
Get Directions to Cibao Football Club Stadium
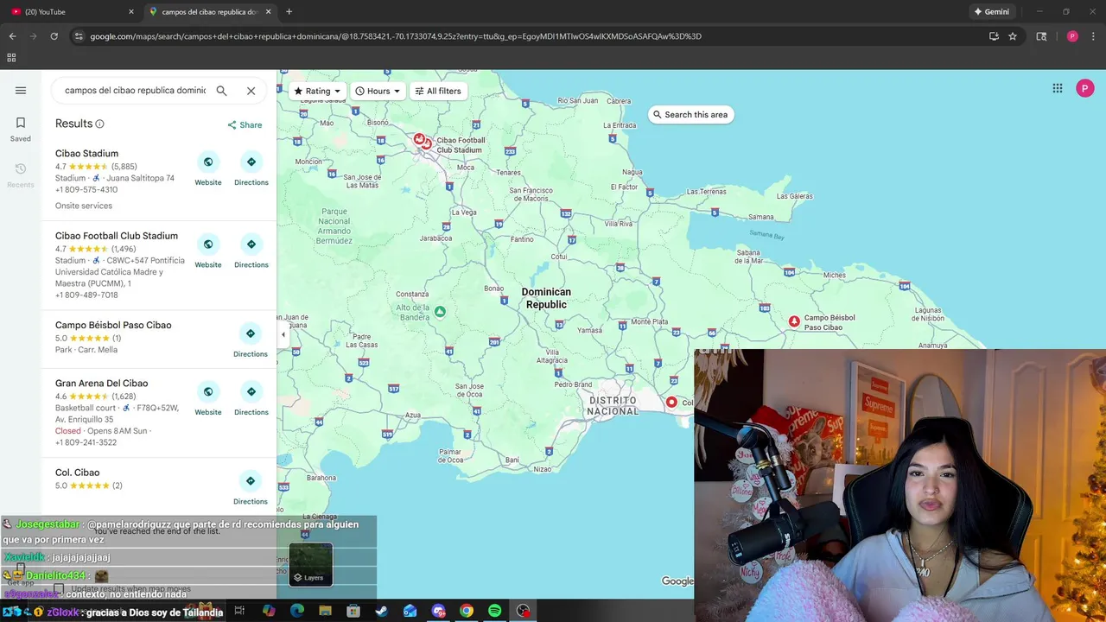[251, 251]
